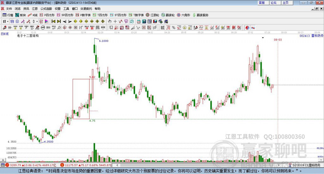Screen dimensions: 324x174
Task: Open the 浏览 menu
Action: click(18, 9)
